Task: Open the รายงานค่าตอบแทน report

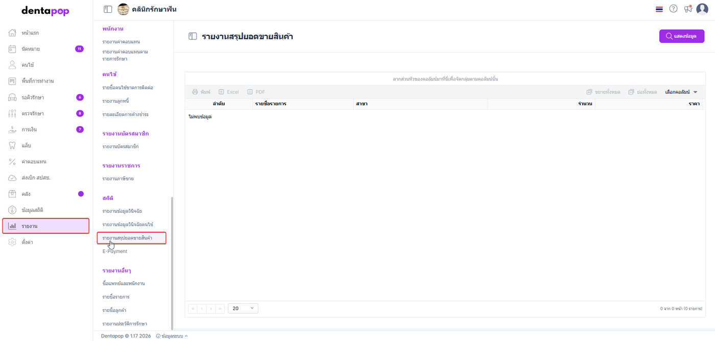Action: point(121,41)
